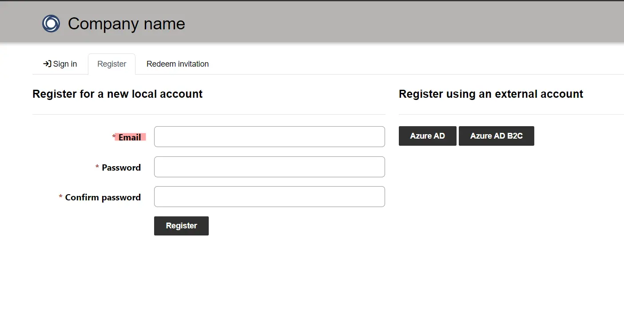The image size is (624, 311).
Task: Open the Redeem invitation tab
Action: click(x=177, y=64)
